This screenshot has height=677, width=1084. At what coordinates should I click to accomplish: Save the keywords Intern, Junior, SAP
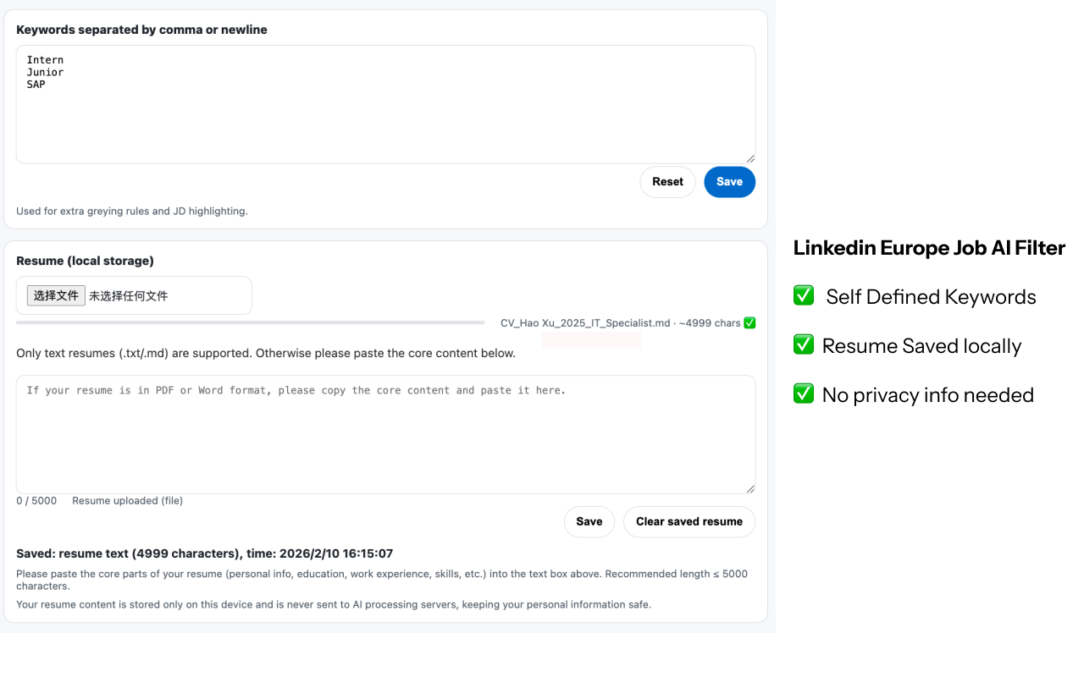coord(729,181)
